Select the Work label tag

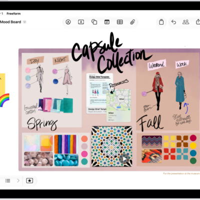pos(182,64)
